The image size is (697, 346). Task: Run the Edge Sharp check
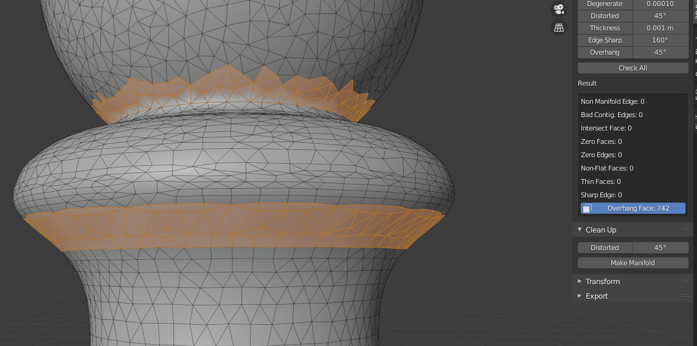tap(605, 40)
